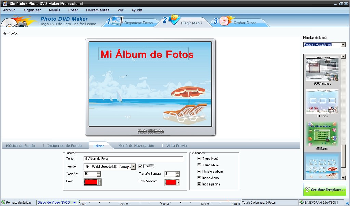Toggle Índice álbum visibility
The width and height of the screenshot is (350, 206).
click(199, 178)
